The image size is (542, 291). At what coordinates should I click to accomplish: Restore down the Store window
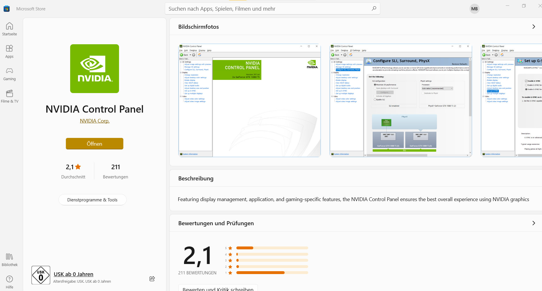tap(524, 6)
